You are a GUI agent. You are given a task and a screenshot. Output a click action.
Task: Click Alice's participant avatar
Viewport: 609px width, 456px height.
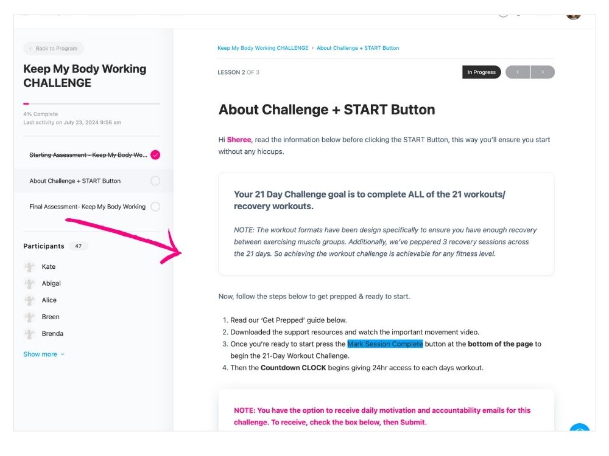coord(29,300)
